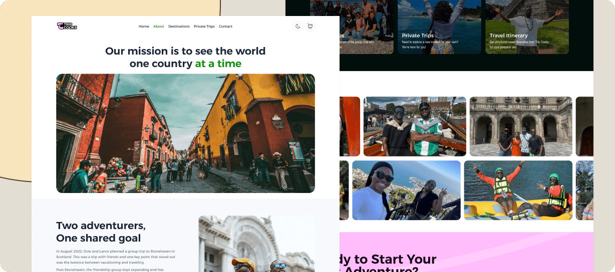Open the shopping cart icon
615x272 pixels.
(x=310, y=26)
